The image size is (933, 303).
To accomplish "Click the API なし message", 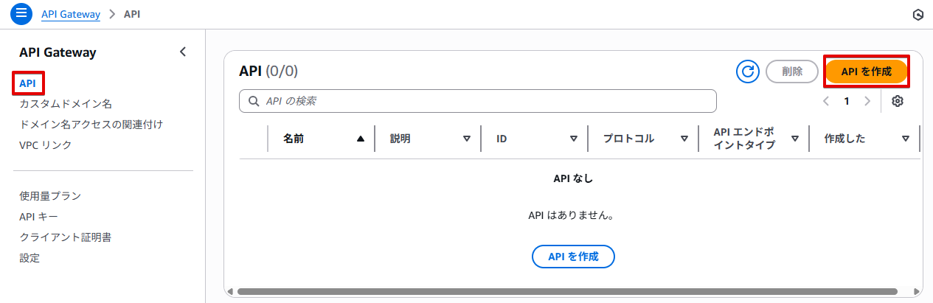I will (573, 178).
